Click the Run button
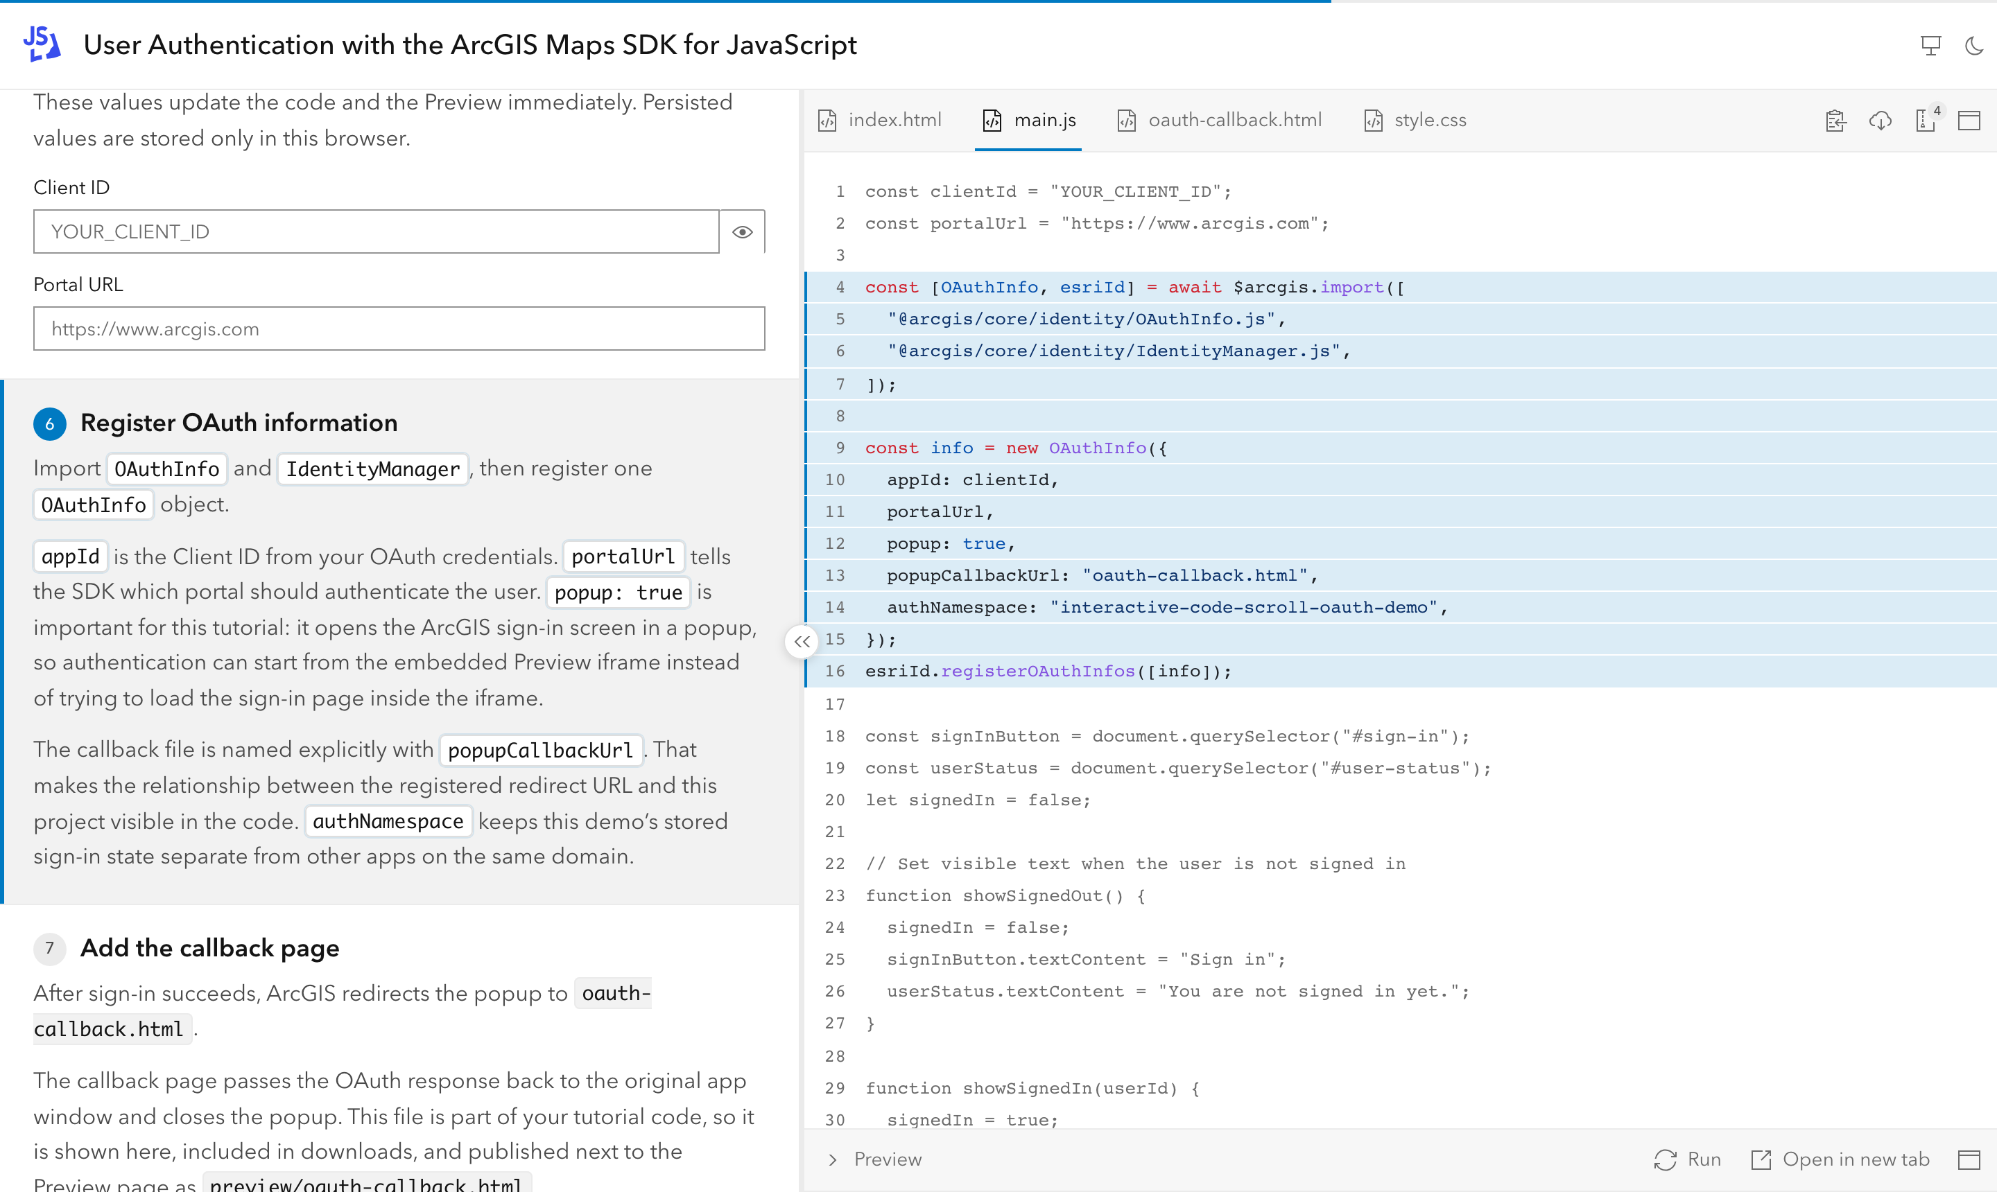This screenshot has height=1192, width=1997. pos(1687,1159)
